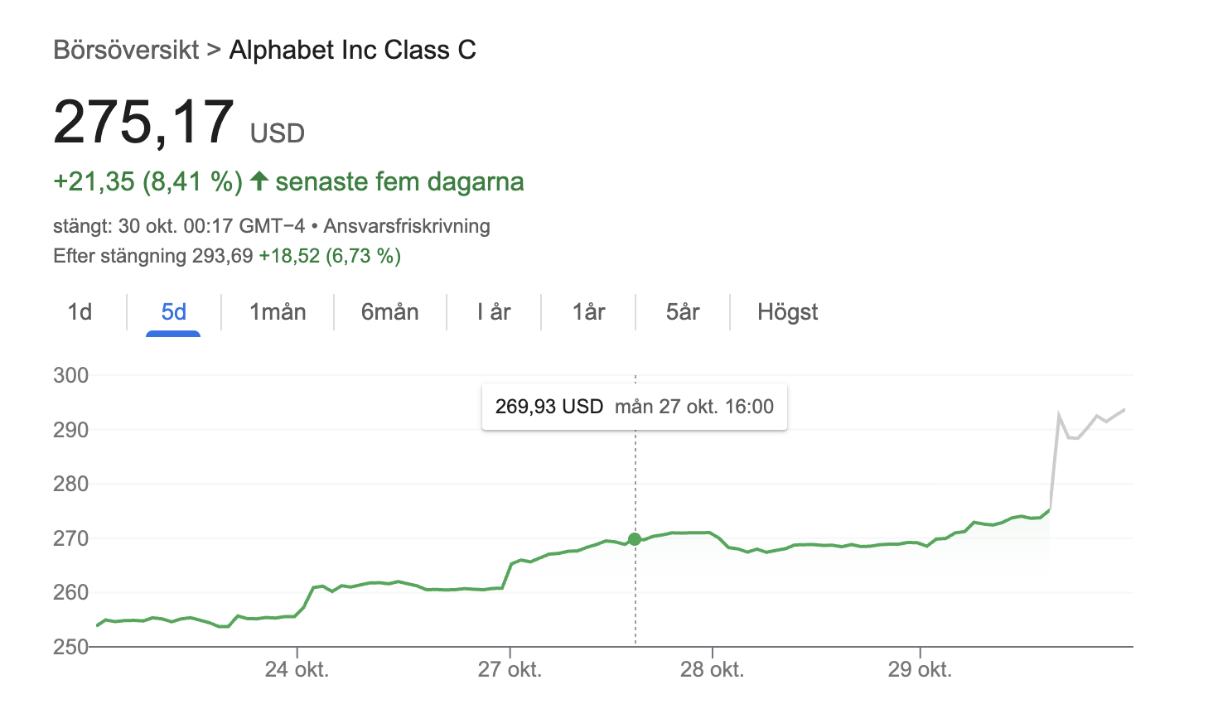Click the Alphabet Inc Class C title

352,50
